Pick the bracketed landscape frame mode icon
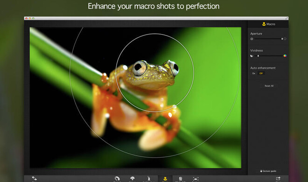The width and height of the screenshot is (308, 182). pos(196,179)
